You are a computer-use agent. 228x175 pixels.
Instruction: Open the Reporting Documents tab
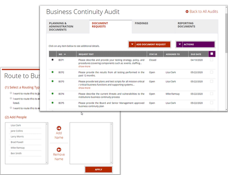[x=186, y=25]
